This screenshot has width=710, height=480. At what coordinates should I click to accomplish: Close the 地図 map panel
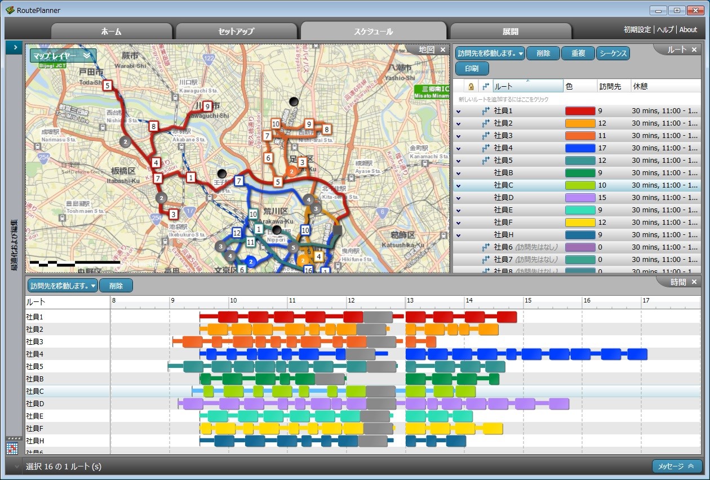point(443,50)
